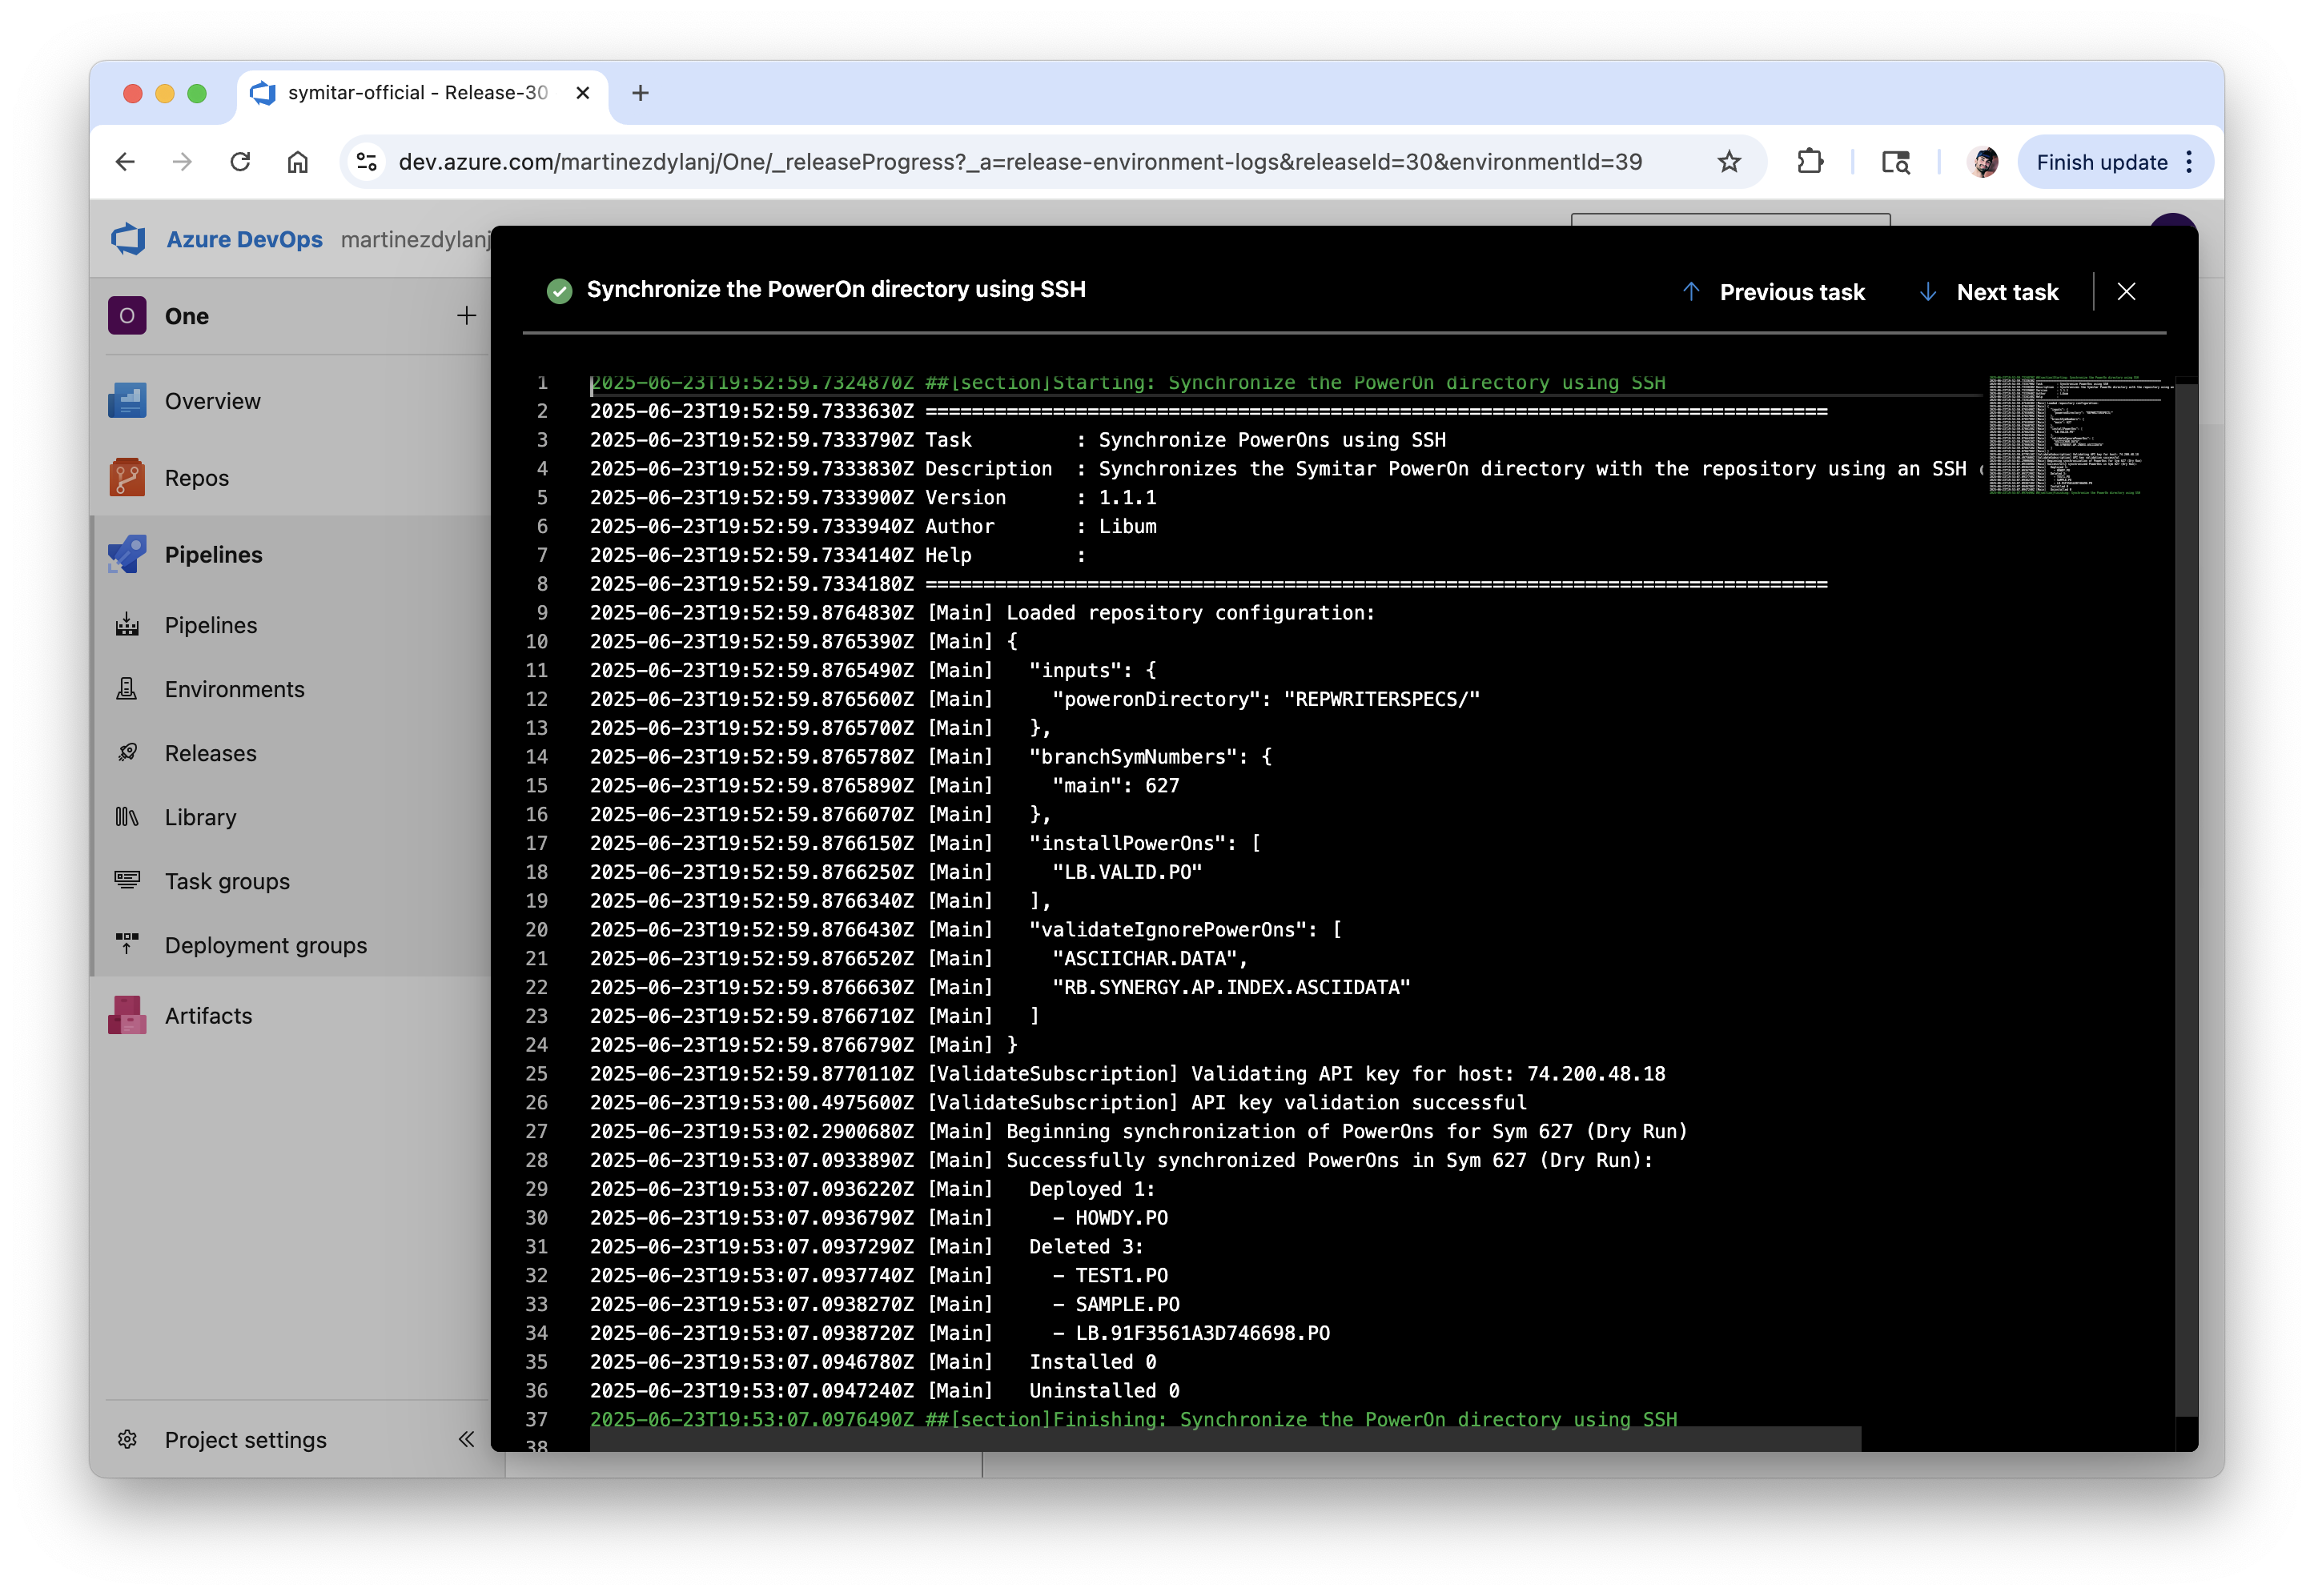Click the vertical scrollbar of the log

tap(2187, 900)
